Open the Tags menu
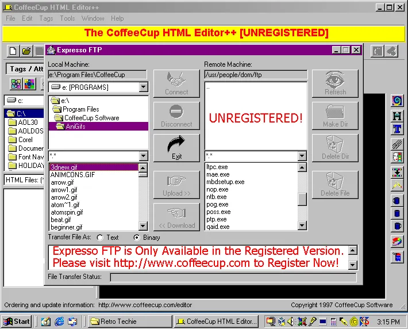 (46, 18)
